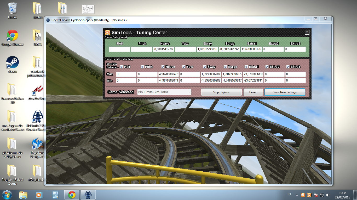
Task: Open the volume speaker tray icon
Action: (328, 195)
